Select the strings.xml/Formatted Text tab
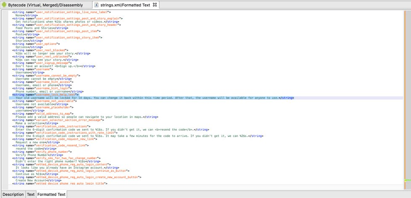This screenshot has height=198, width=411. coord(125,5)
